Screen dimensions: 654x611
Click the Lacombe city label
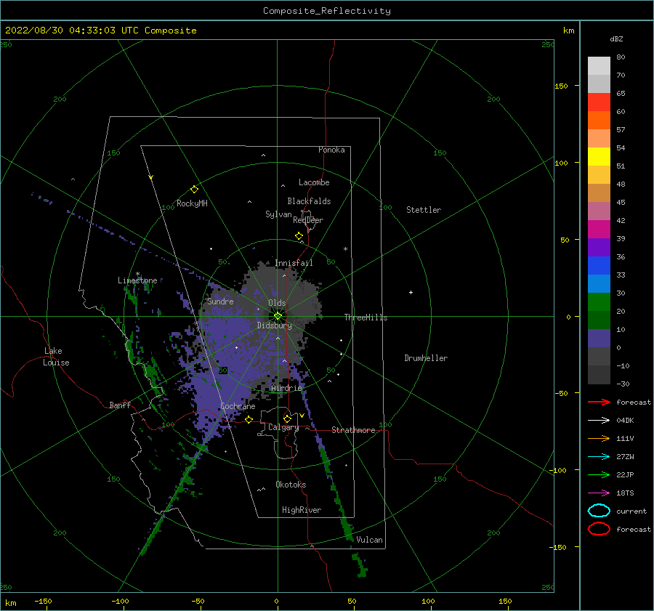[x=314, y=182]
